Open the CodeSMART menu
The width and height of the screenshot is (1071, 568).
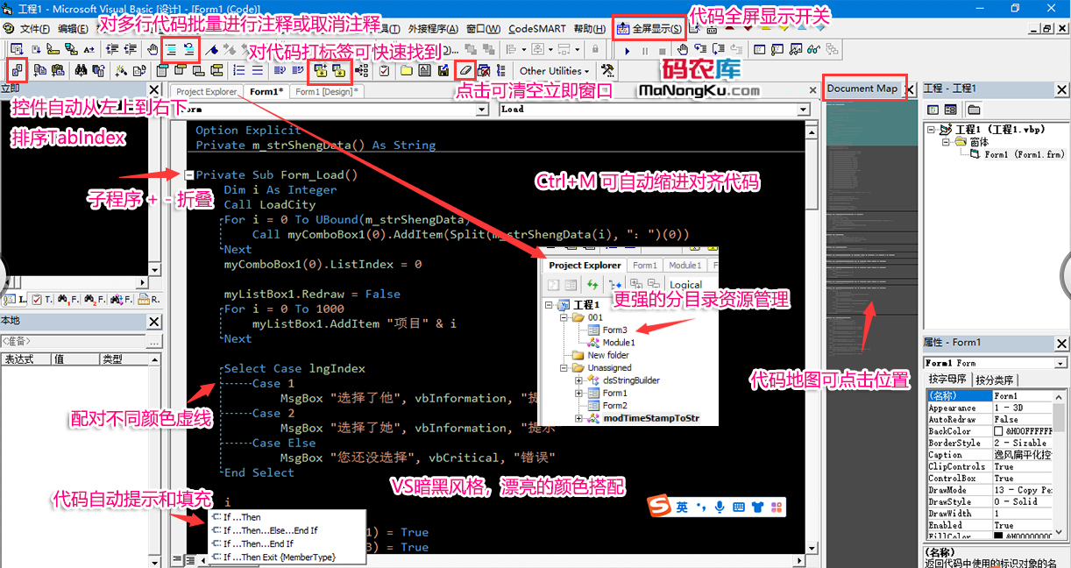(536, 29)
